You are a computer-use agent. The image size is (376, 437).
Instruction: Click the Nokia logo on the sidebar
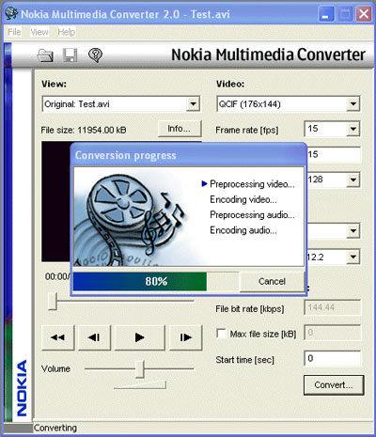pyautogui.click(x=22, y=388)
